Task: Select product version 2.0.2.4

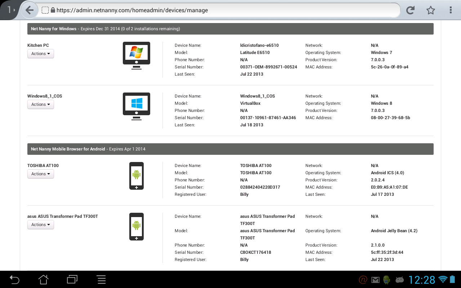Action: (x=378, y=180)
